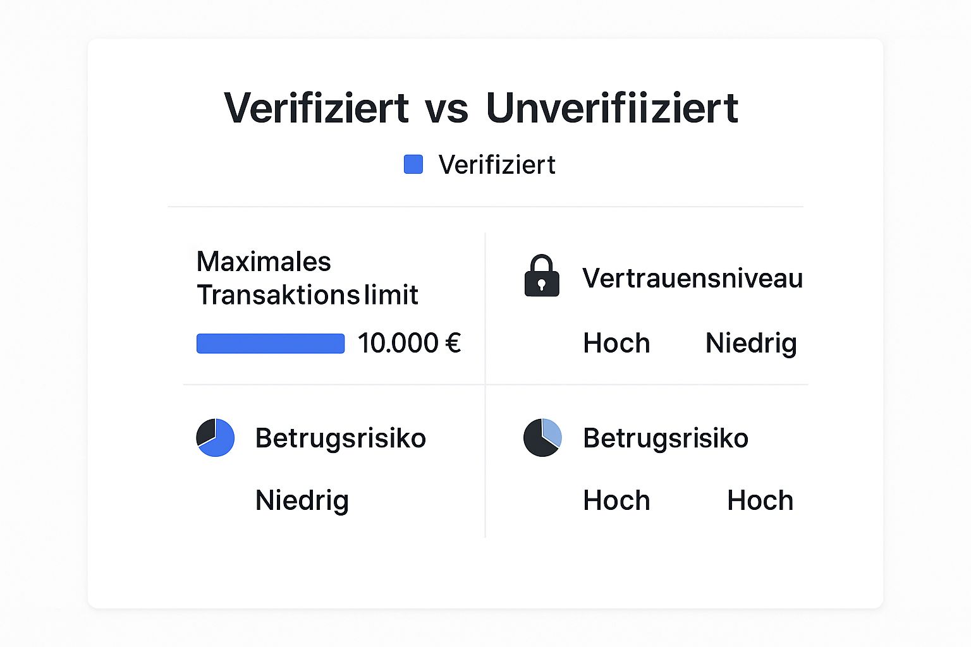The width and height of the screenshot is (971, 647).
Task: Click the blue pie chart icon
Action: tap(216, 437)
